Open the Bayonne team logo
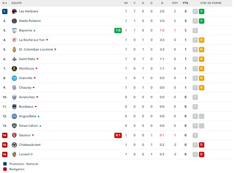 14,30
